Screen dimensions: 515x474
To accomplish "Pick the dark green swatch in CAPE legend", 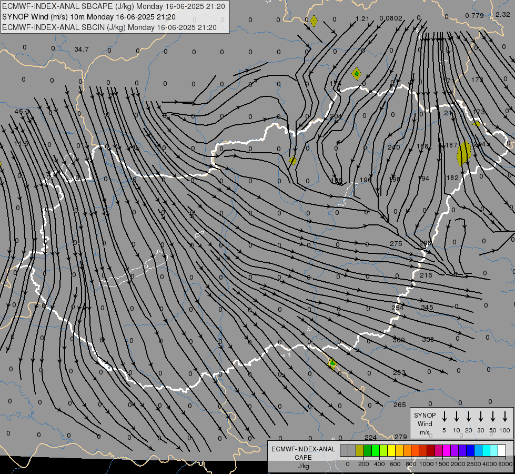I will click(x=368, y=451).
